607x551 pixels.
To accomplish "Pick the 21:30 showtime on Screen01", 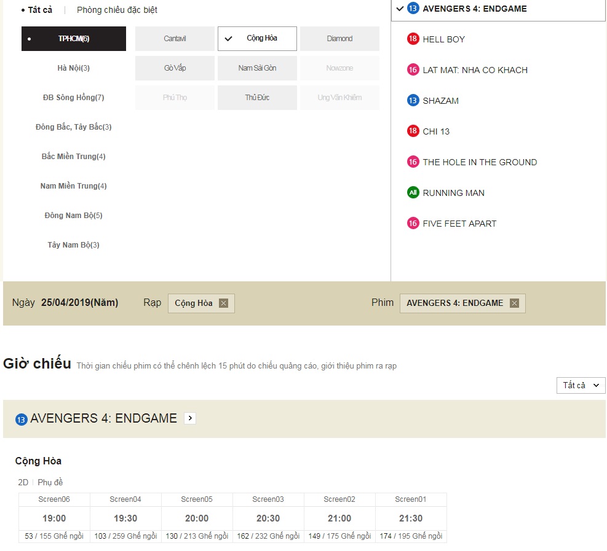I will pos(411,518).
